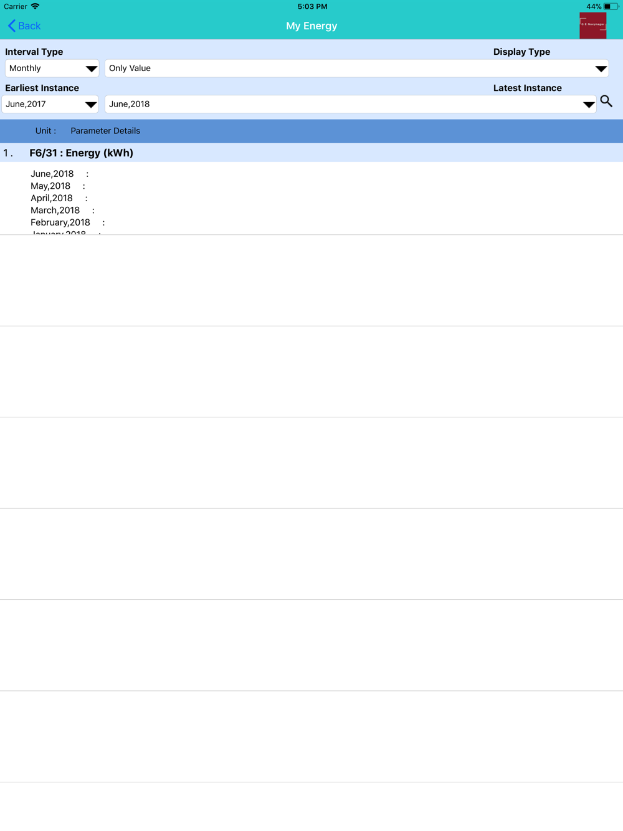This screenshot has width=623, height=831.
Task: Open the Only Value display type dropdown
Action: pos(356,69)
